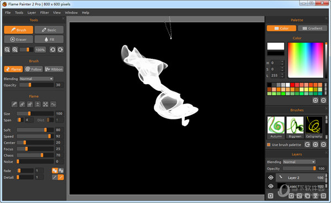Hide the bottom layer with its eye icon

271,186
